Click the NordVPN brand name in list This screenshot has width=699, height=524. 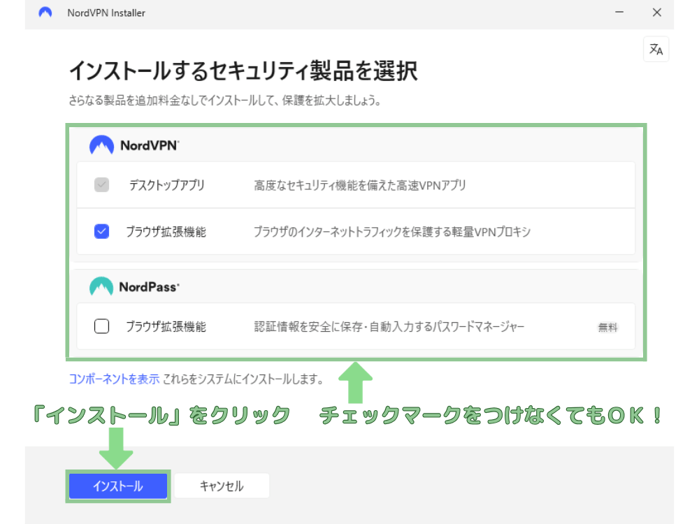pos(150,145)
